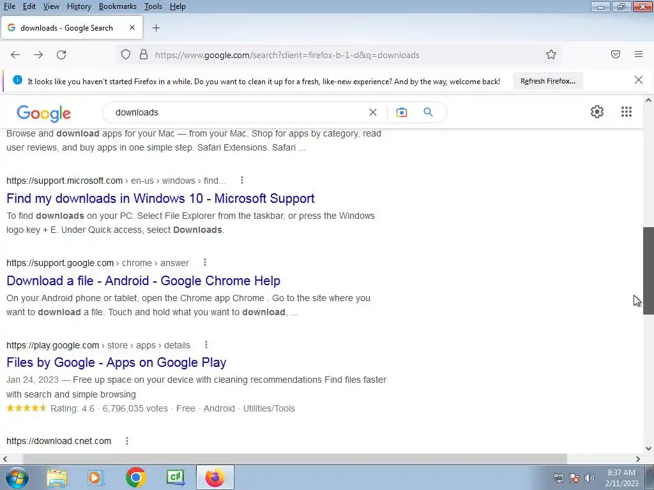Go back to the previous page
The width and height of the screenshot is (654, 490).
[x=15, y=55]
